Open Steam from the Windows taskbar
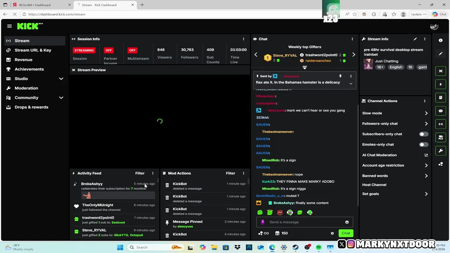Viewport: 450px width, 253px height. (x=295, y=247)
